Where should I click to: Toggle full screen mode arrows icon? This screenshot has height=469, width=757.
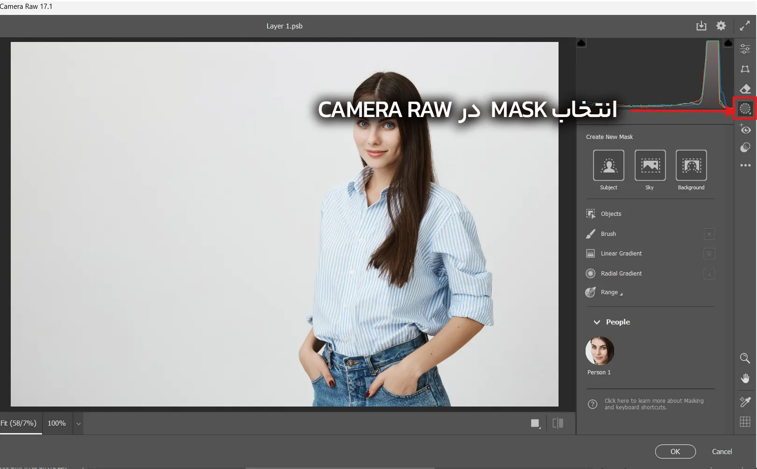point(745,26)
